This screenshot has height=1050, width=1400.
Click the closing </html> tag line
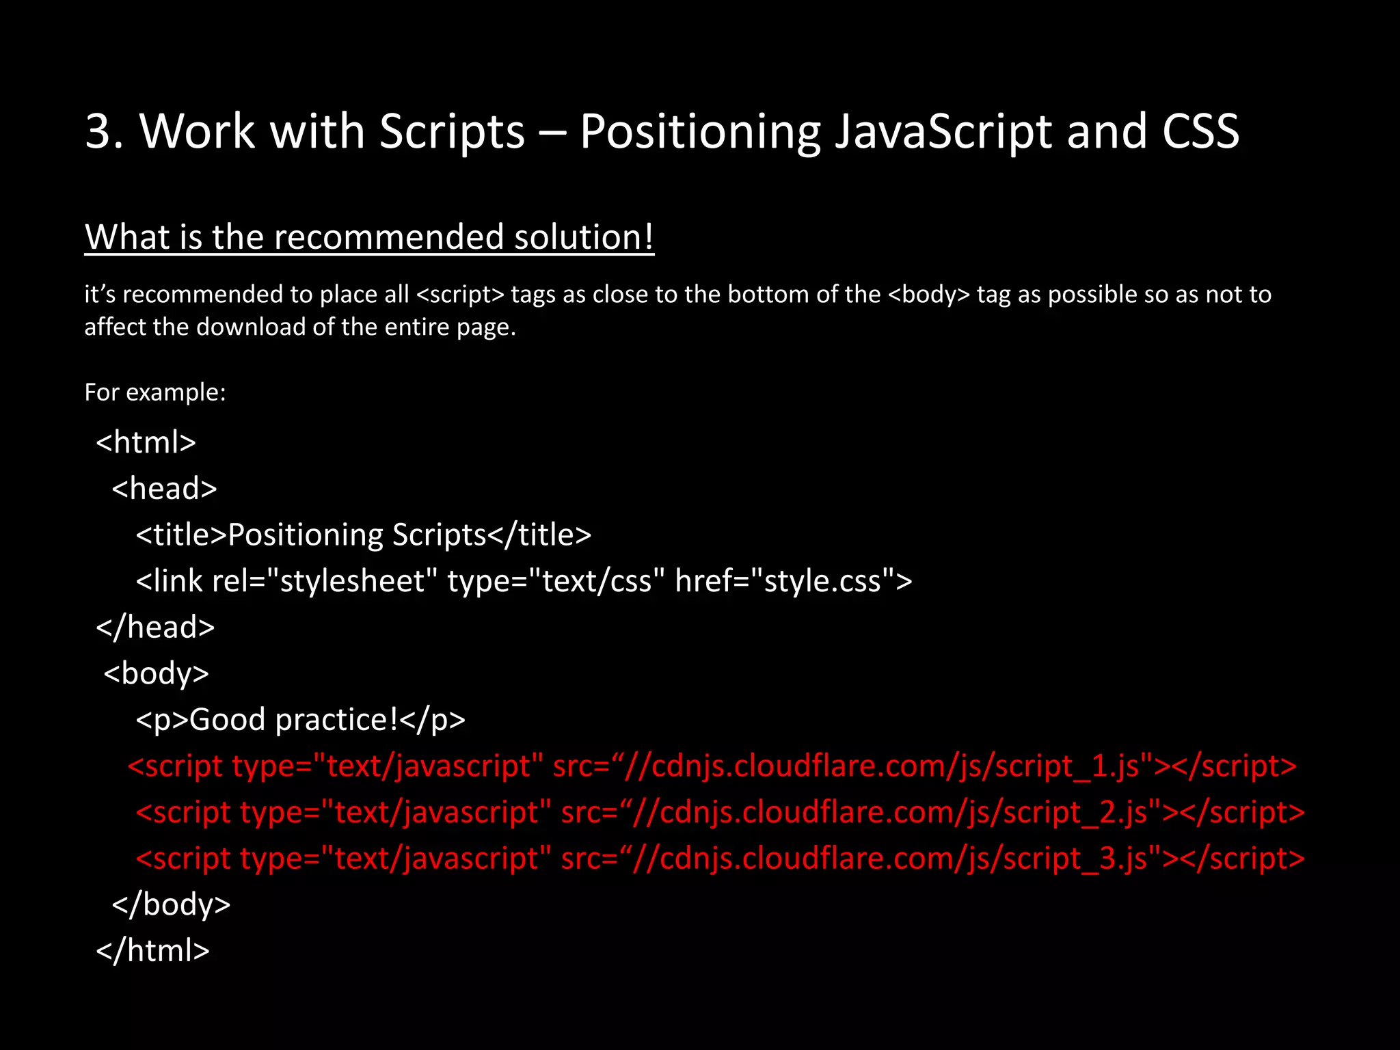[152, 951]
